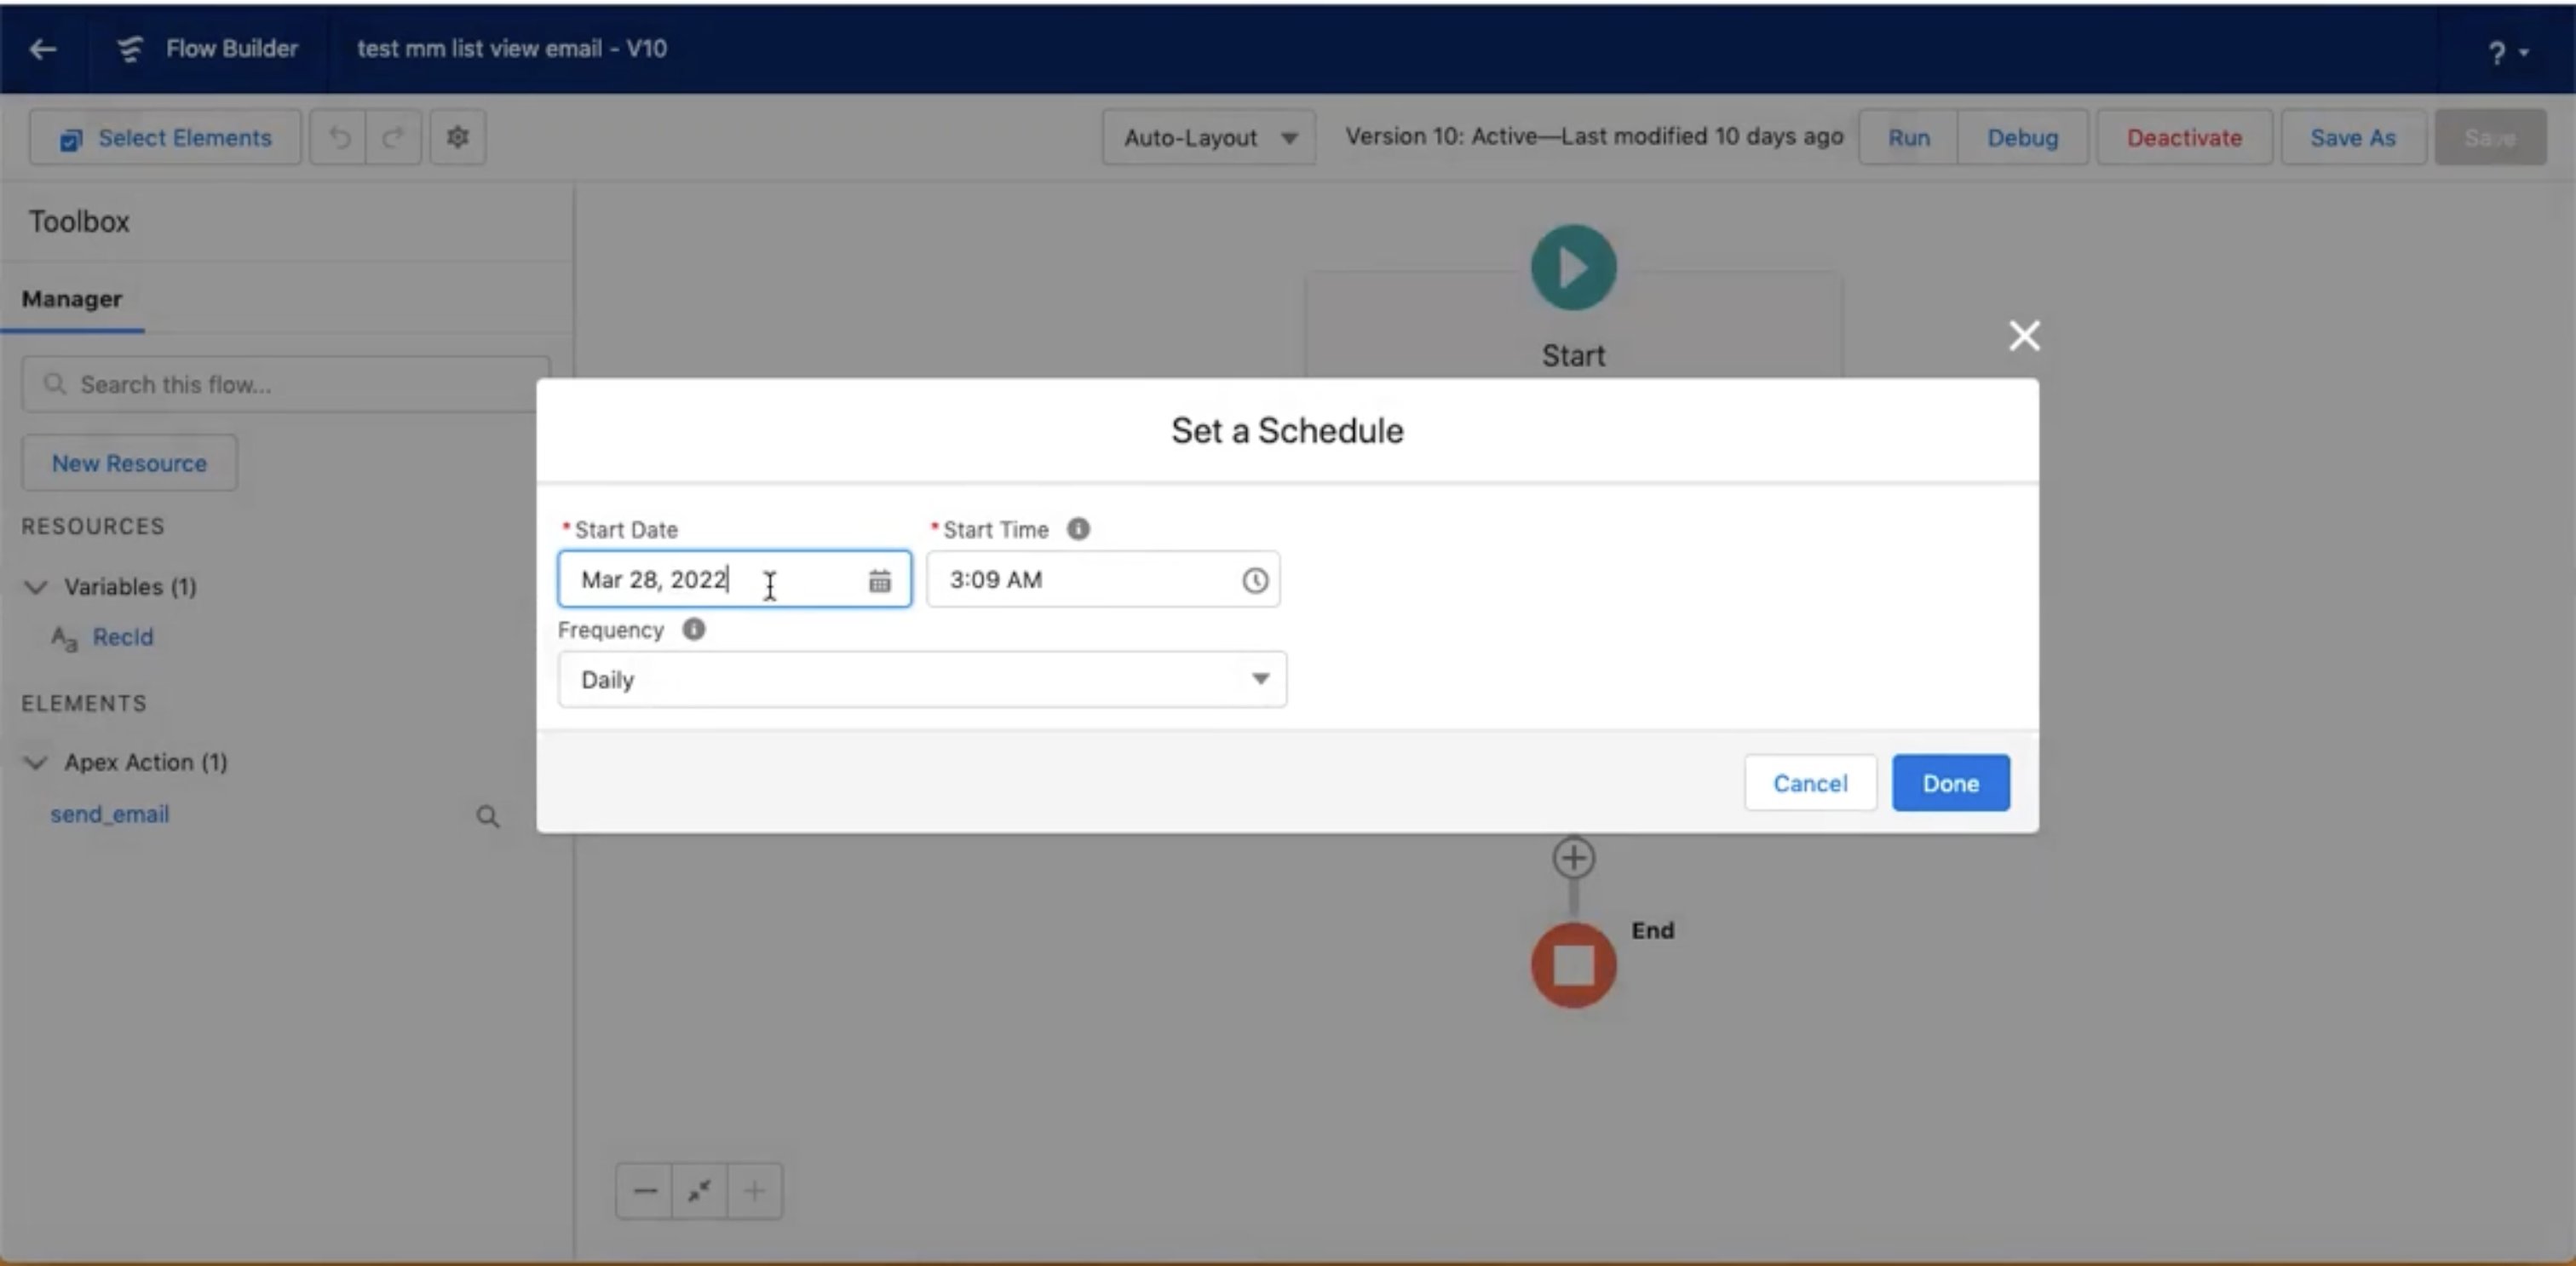Click the flow title test mm list view email

tap(512, 48)
